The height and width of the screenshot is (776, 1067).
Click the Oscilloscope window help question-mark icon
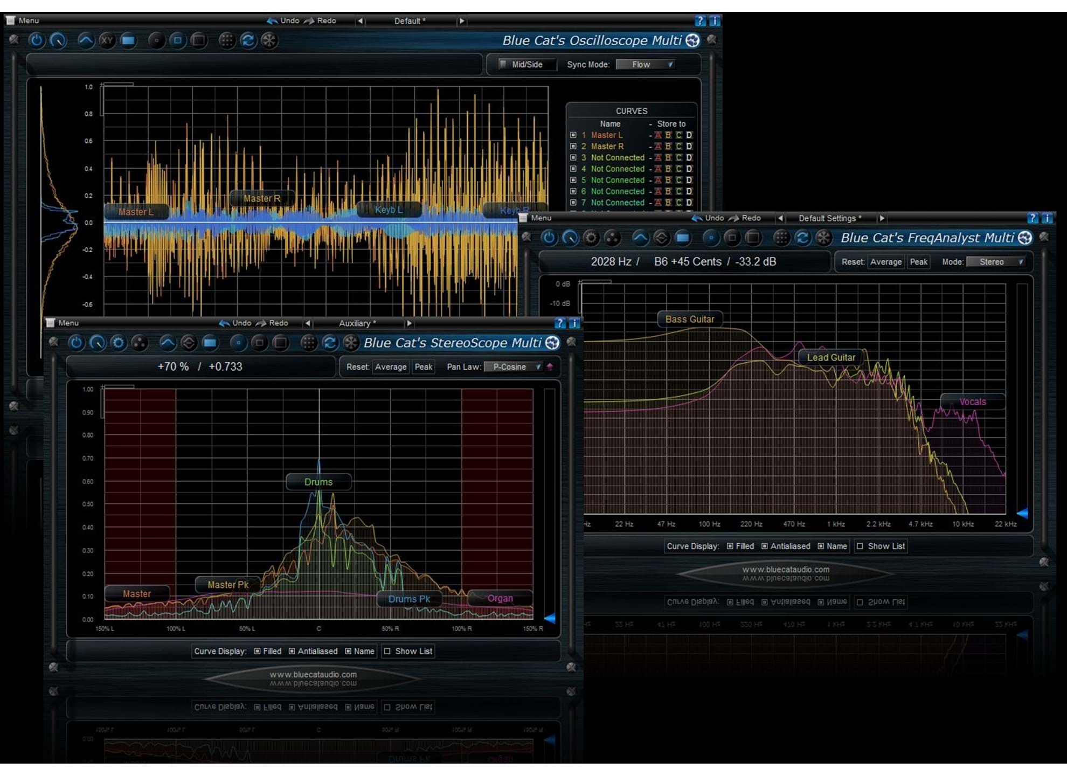700,21
